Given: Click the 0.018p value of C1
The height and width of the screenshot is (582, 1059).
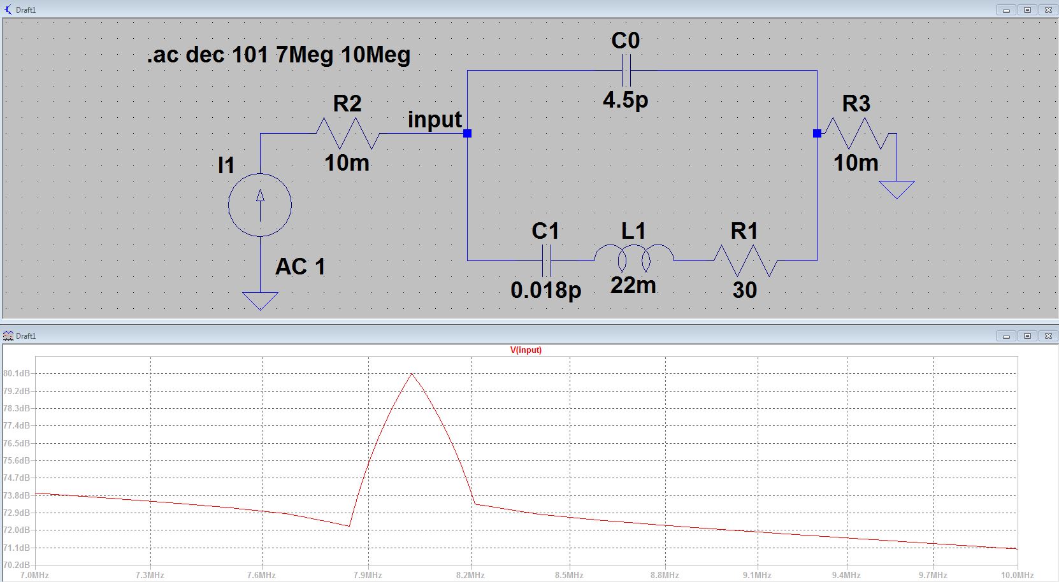Looking at the screenshot, I should 545,290.
